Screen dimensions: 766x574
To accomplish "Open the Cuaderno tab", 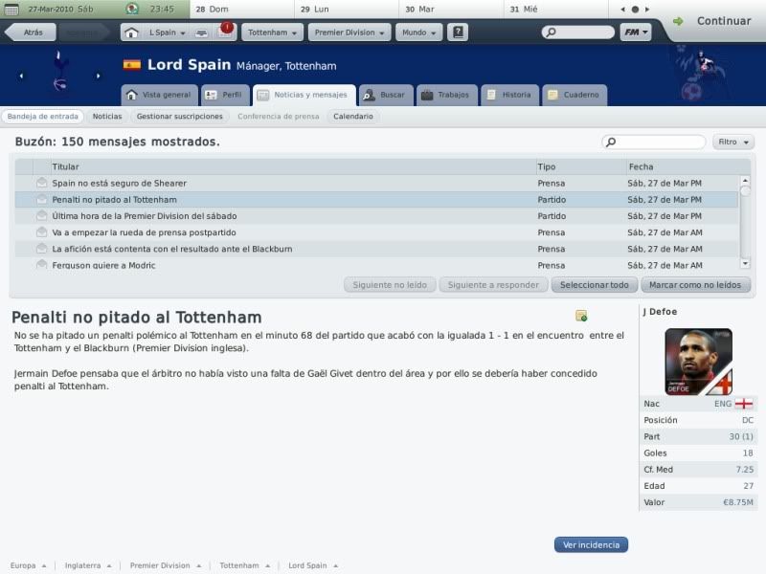I will pos(574,95).
